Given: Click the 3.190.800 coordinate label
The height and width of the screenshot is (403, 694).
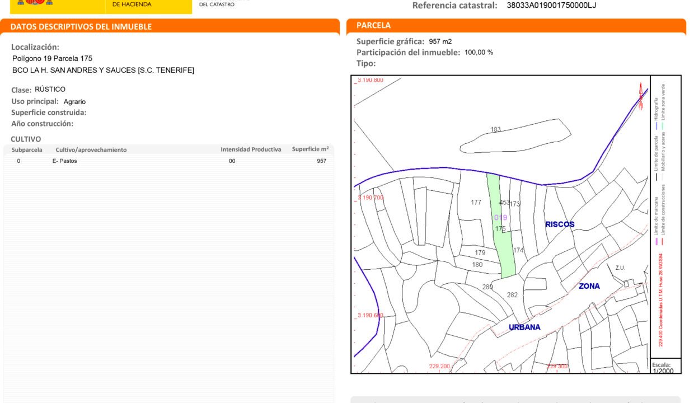Looking at the screenshot, I should pyautogui.click(x=371, y=80).
